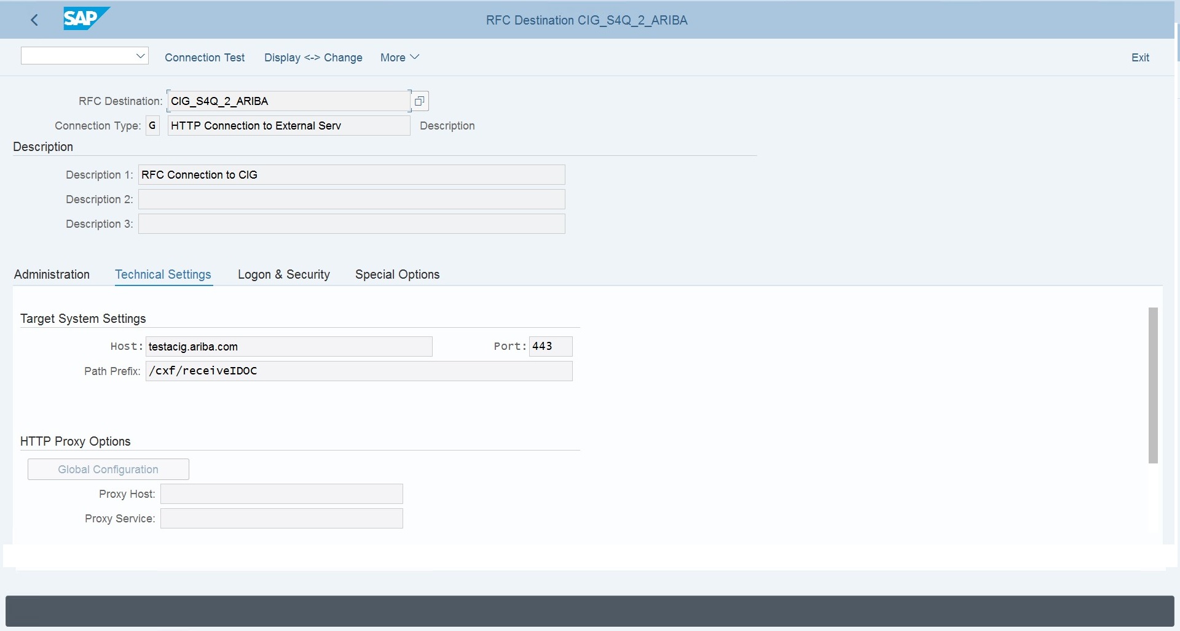Click the copy icon beside RFC Destination field

419,101
